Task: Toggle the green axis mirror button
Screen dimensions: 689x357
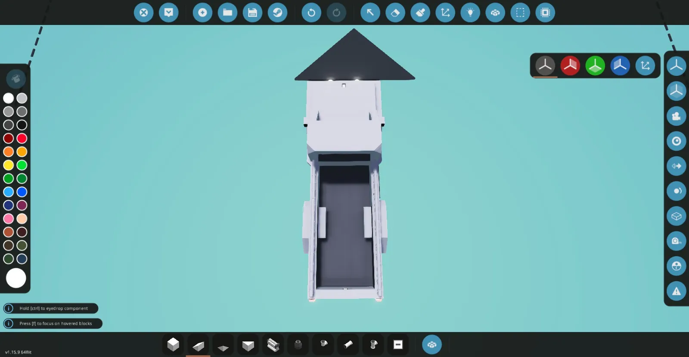Action: tap(595, 65)
